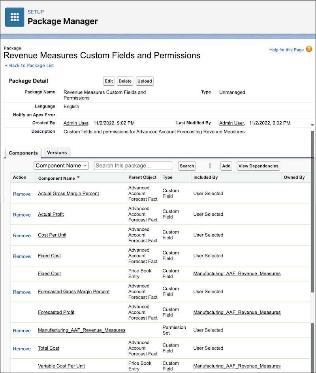Click the Action column header

tap(19, 177)
